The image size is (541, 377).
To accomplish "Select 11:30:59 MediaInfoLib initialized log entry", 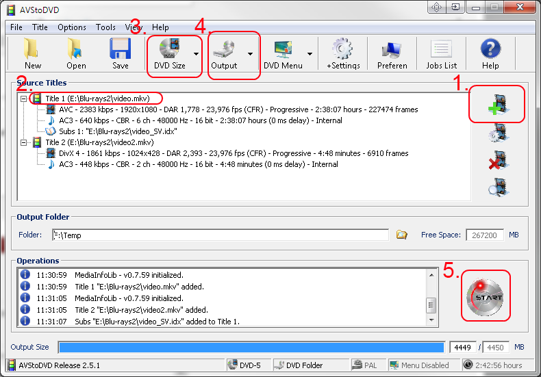I will point(110,275).
